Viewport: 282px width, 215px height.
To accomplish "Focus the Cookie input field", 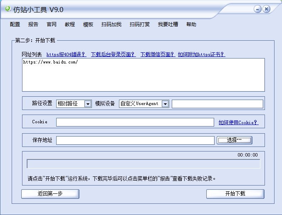I will click(135, 122).
